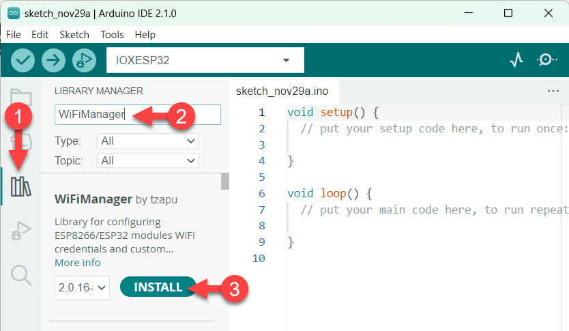Click the library list scrollbar thumb

coord(225,181)
